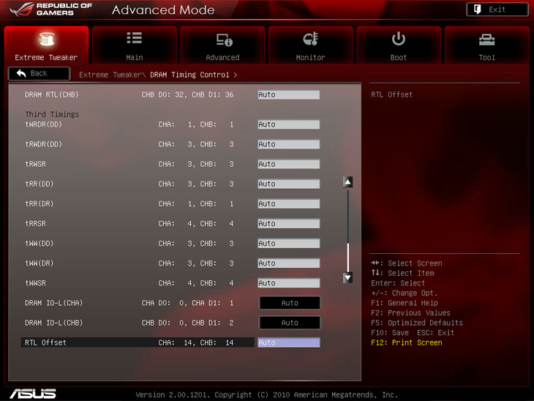Viewport: 534px width, 401px height.
Task: Open the Extreme Tweaker tab icon
Action: pos(46,40)
